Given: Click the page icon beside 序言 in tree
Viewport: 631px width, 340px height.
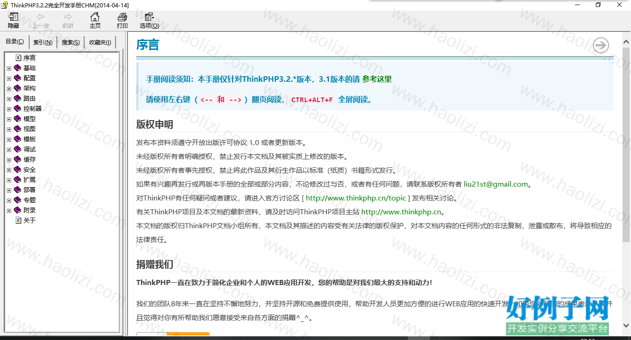Looking at the screenshot, I should click(x=18, y=58).
